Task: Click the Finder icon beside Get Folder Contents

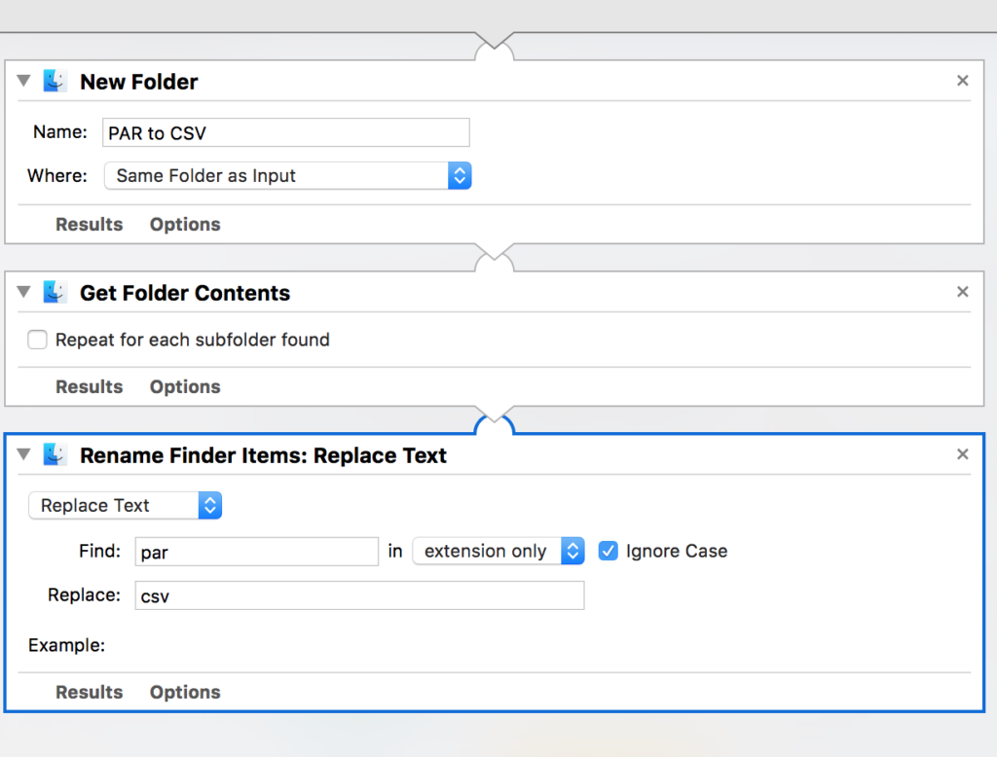Action: click(x=55, y=293)
